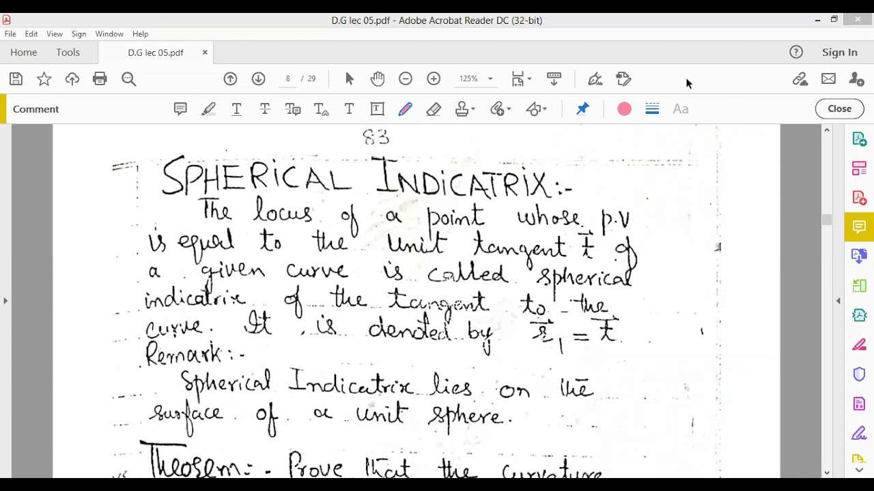Share a link to the file
Image resolution: width=874 pixels, height=491 pixels.
[x=800, y=79]
